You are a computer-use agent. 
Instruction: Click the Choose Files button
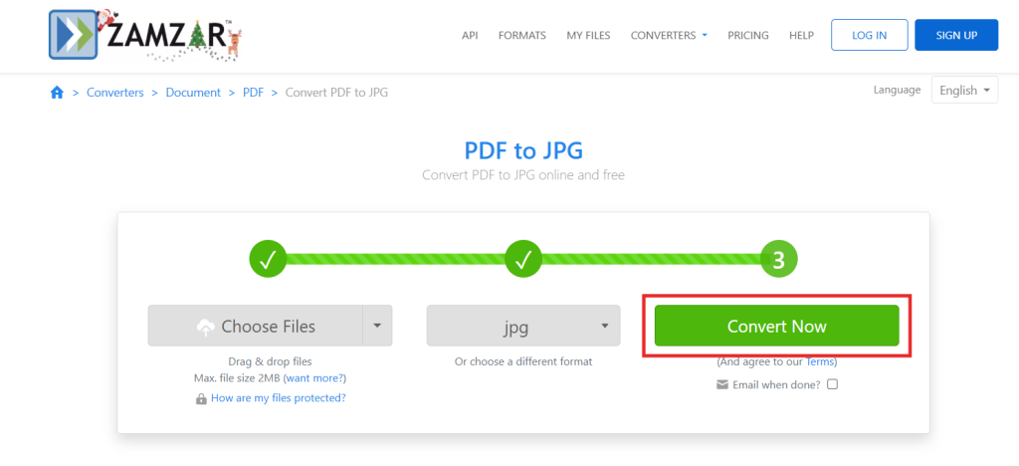(256, 326)
